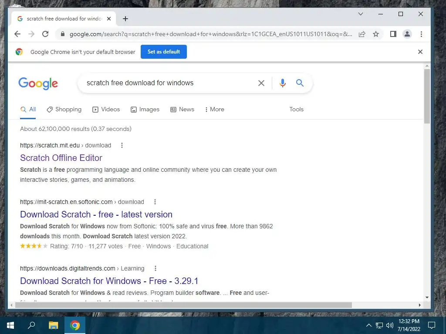Click the Rating: 7/10 text

[x=67, y=246]
